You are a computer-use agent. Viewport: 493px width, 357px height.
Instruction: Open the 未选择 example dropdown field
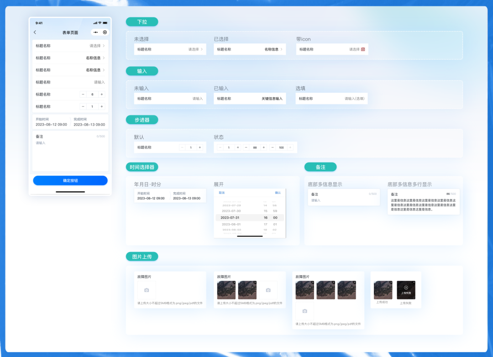[170, 49]
